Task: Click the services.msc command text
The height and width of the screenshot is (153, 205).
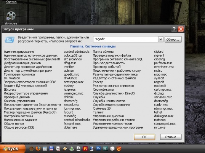Action: (163, 97)
